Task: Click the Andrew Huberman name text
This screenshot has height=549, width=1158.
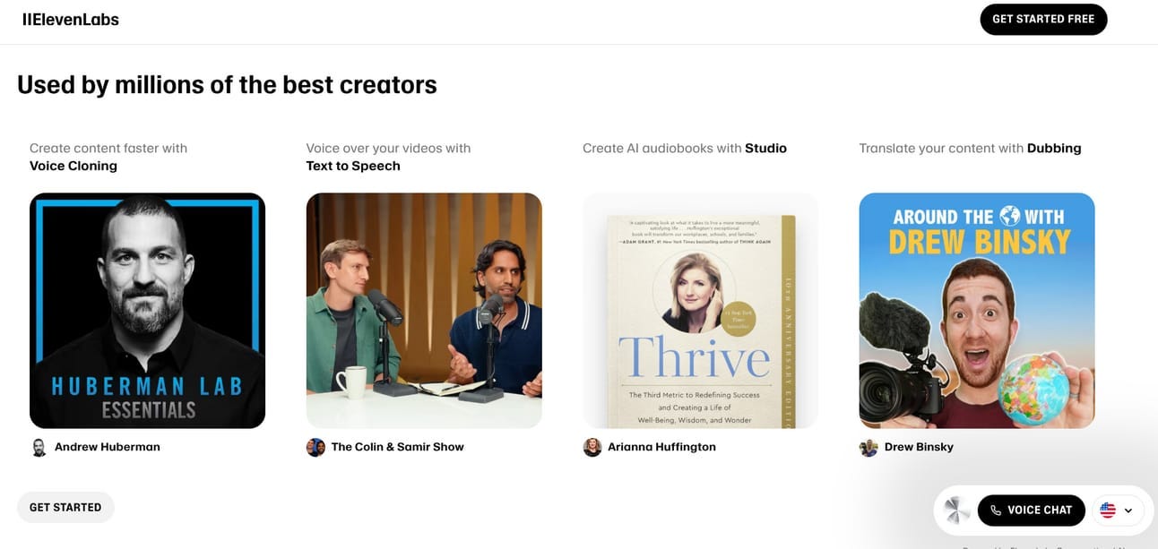Action: (108, 447)
